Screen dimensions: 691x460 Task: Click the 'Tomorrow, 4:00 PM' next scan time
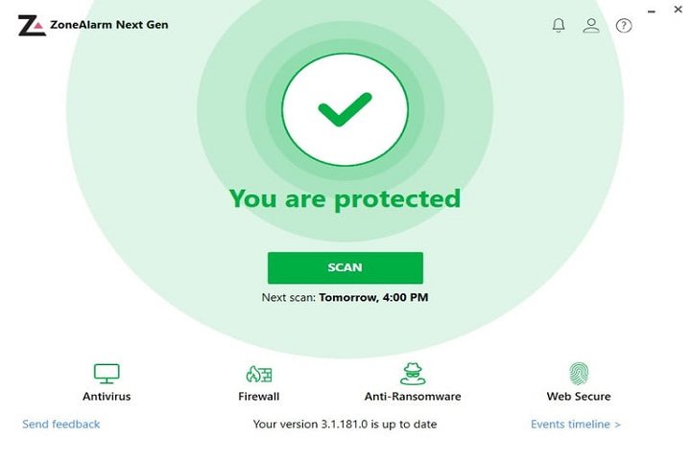373,298
